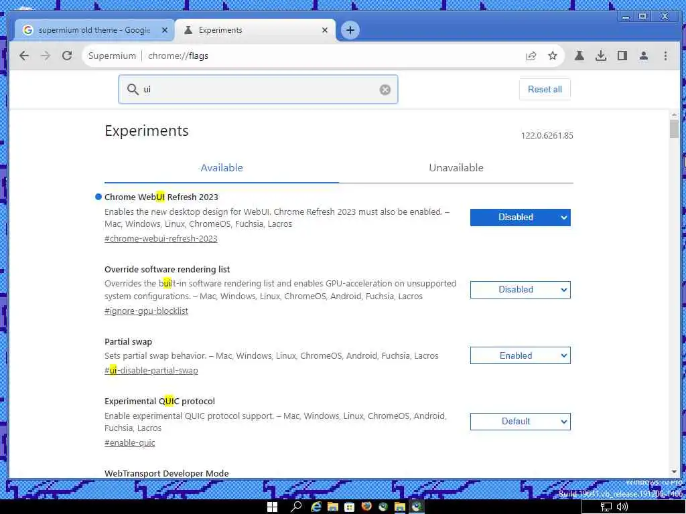Viewport: 686px width, 514px height.
Task: Click the Override software rendering list title
Action: pos(167,269)
